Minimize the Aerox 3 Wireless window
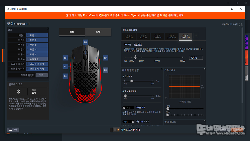 224,9
